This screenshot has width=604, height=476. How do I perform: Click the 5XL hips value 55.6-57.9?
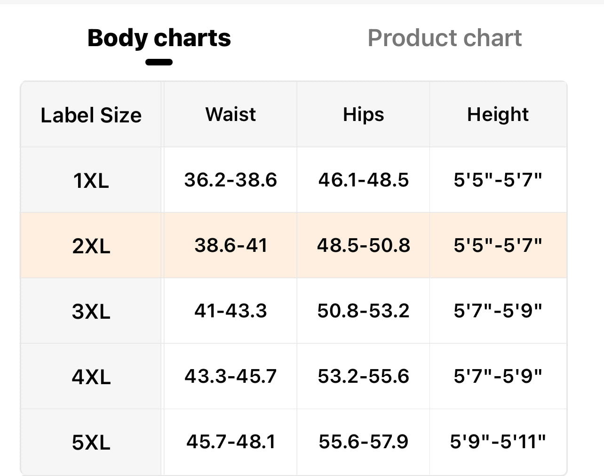[x=363, y=442]
